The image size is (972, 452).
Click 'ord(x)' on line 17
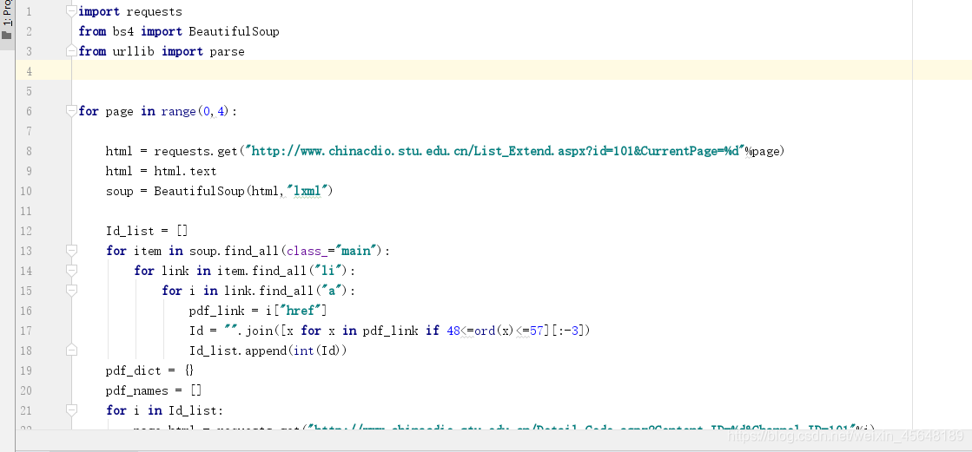495,331
